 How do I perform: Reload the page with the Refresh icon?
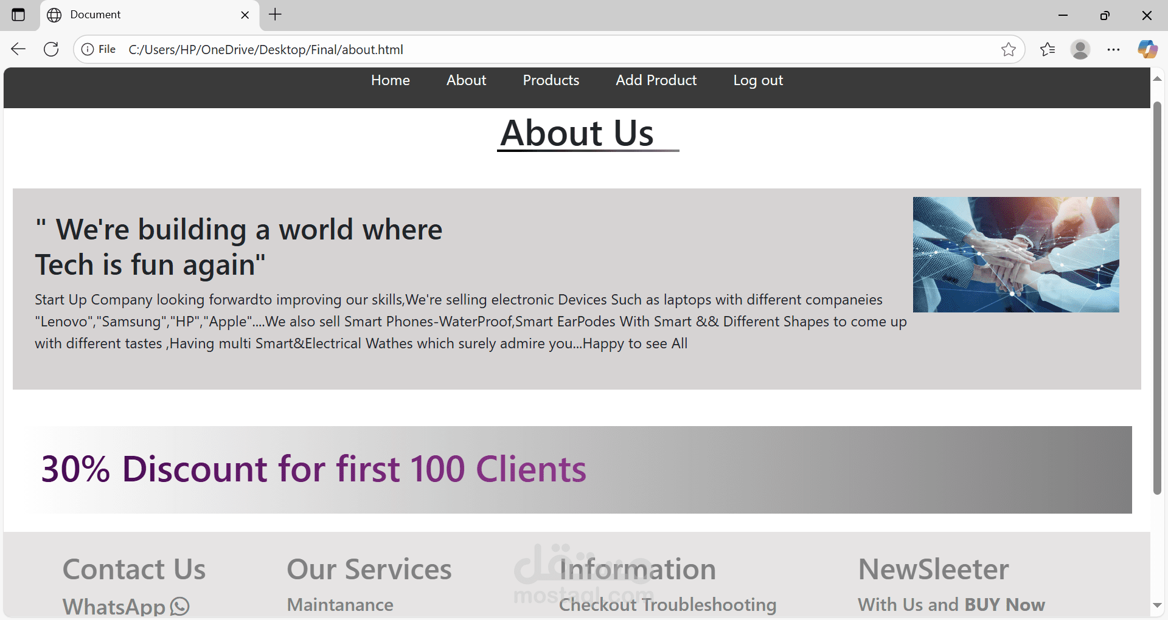[x=51, y=49]
